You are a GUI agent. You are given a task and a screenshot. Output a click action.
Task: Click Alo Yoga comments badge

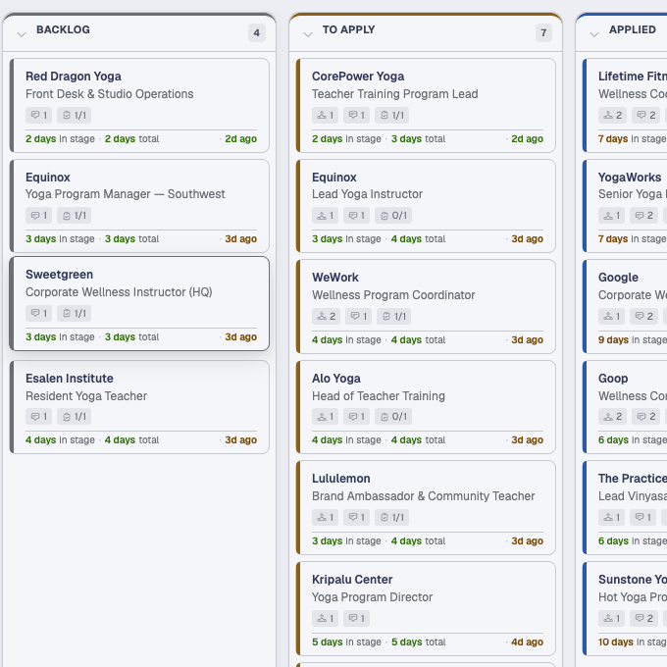click(x=356, y=417)
